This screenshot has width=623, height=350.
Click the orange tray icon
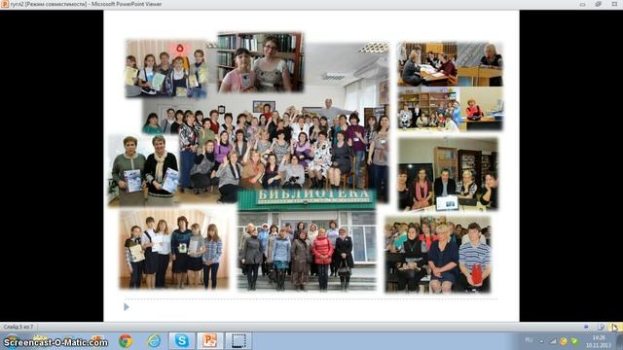564,341
